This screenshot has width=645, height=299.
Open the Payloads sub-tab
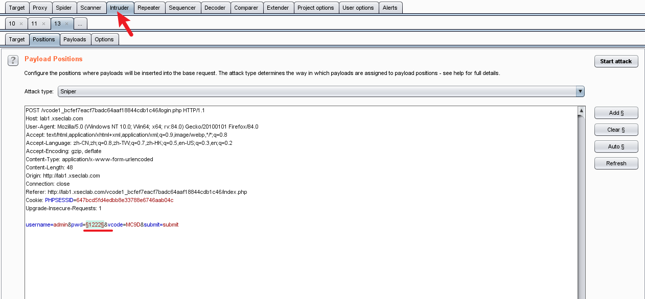tap(75, 39)
